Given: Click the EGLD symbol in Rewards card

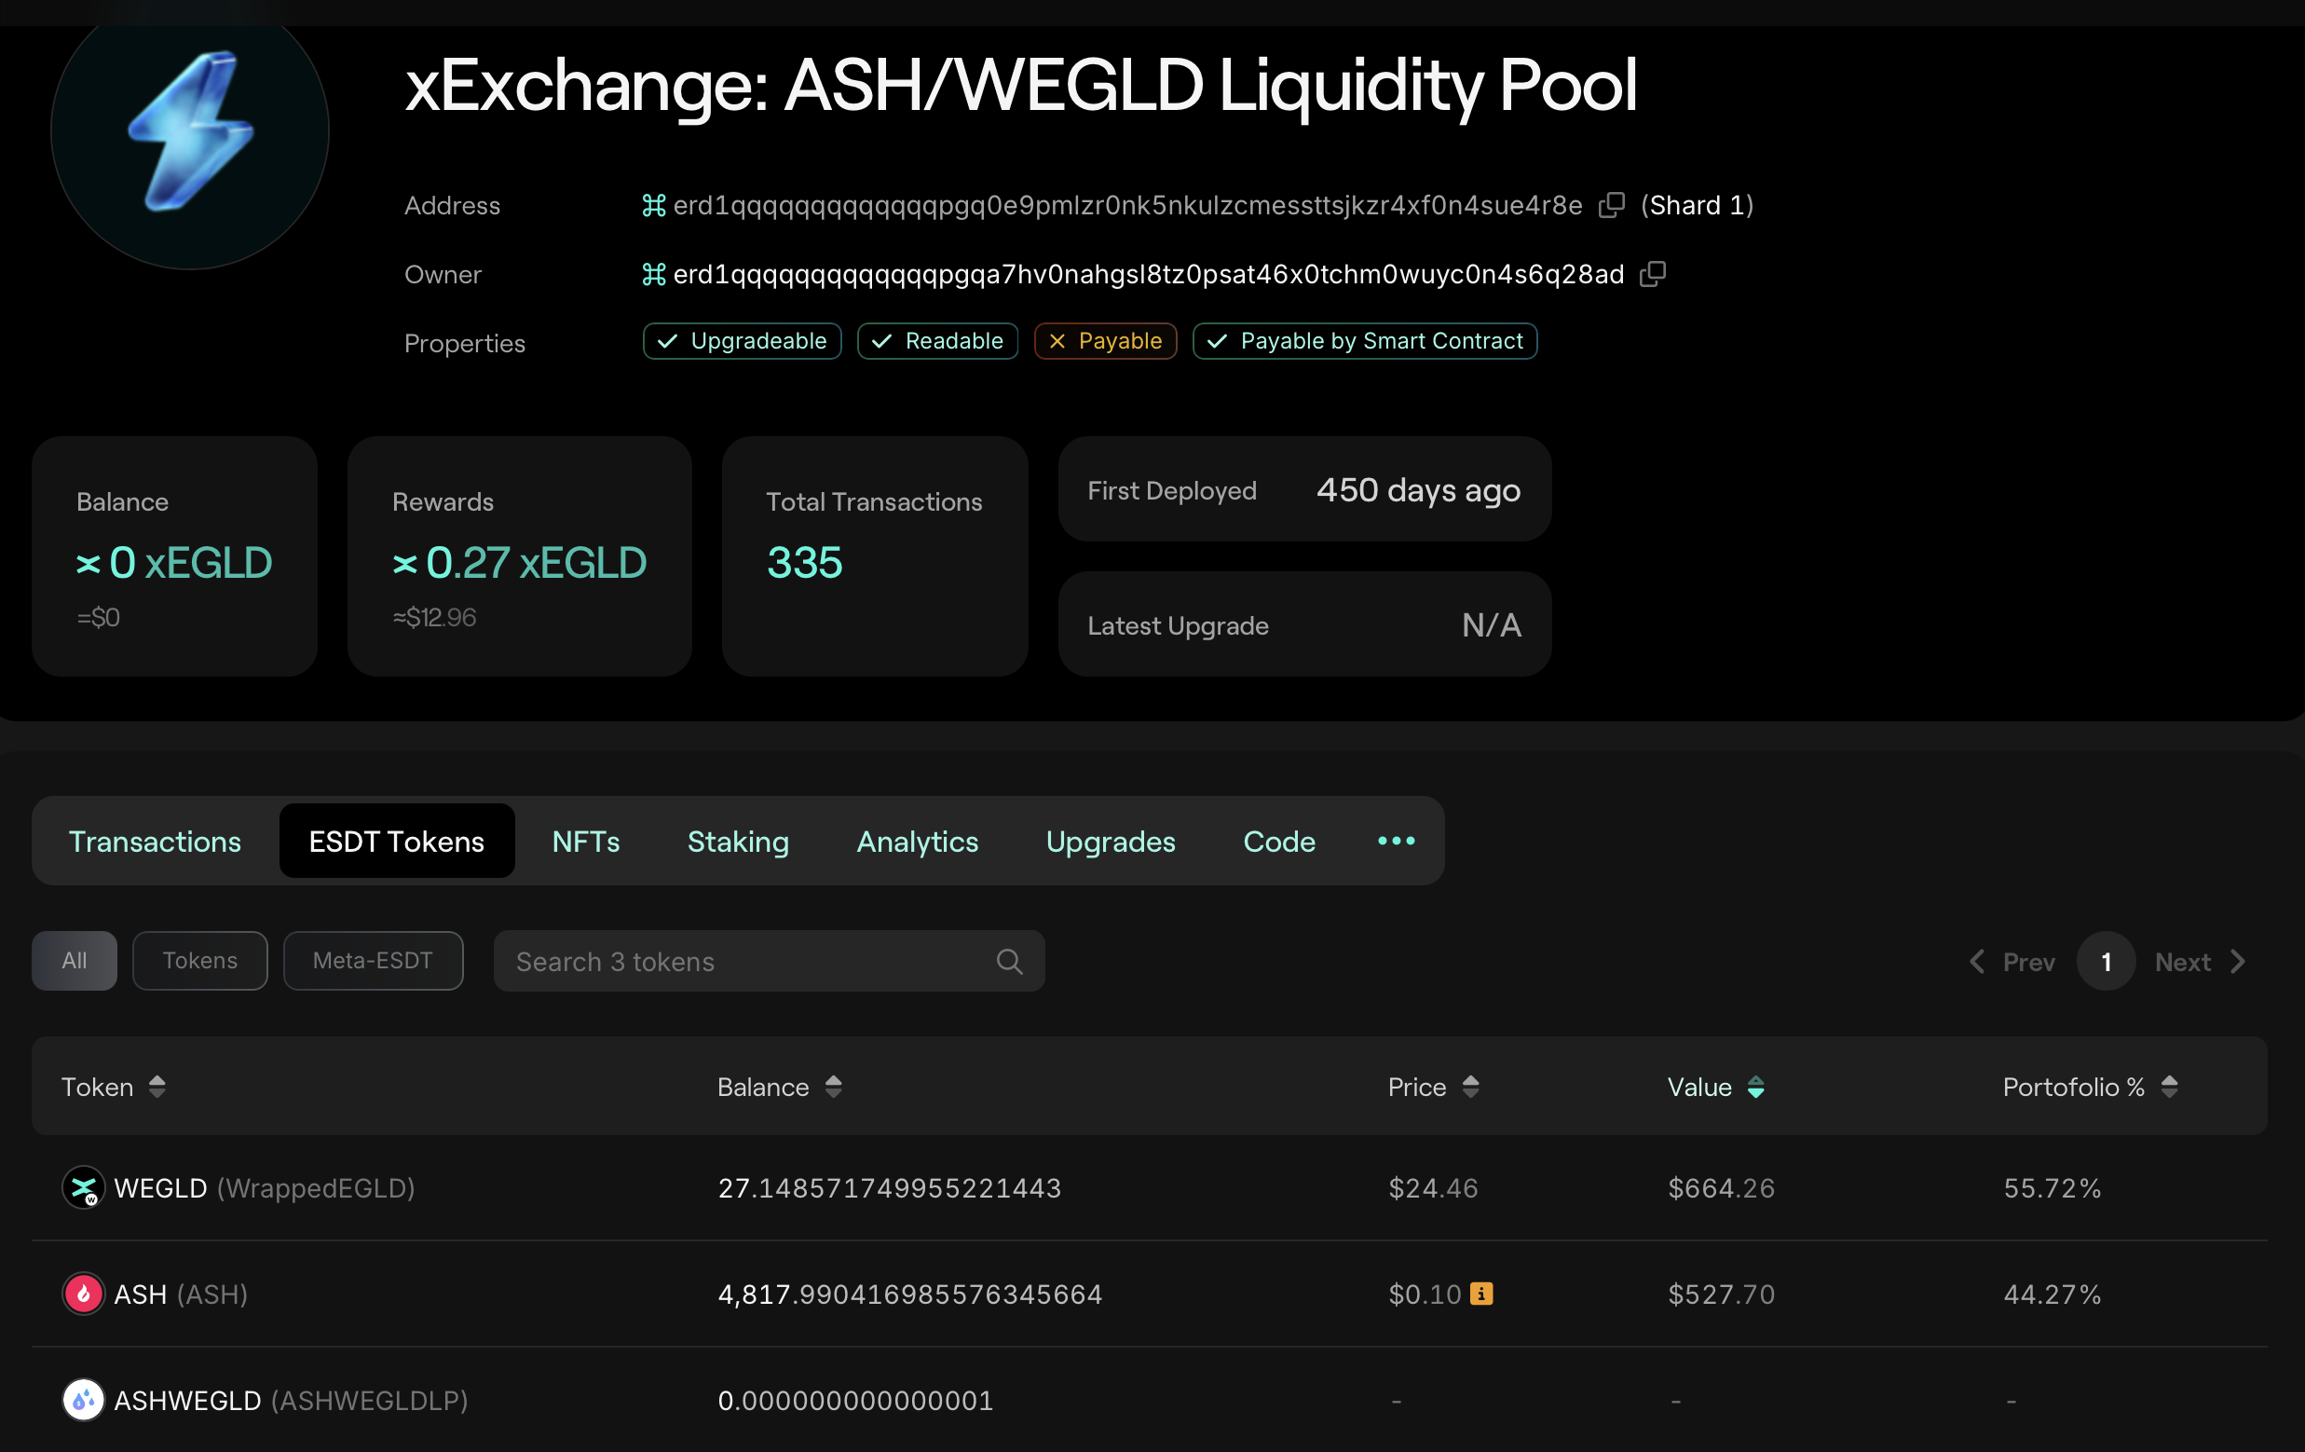Looking at the screenshot, I should 405,563.
